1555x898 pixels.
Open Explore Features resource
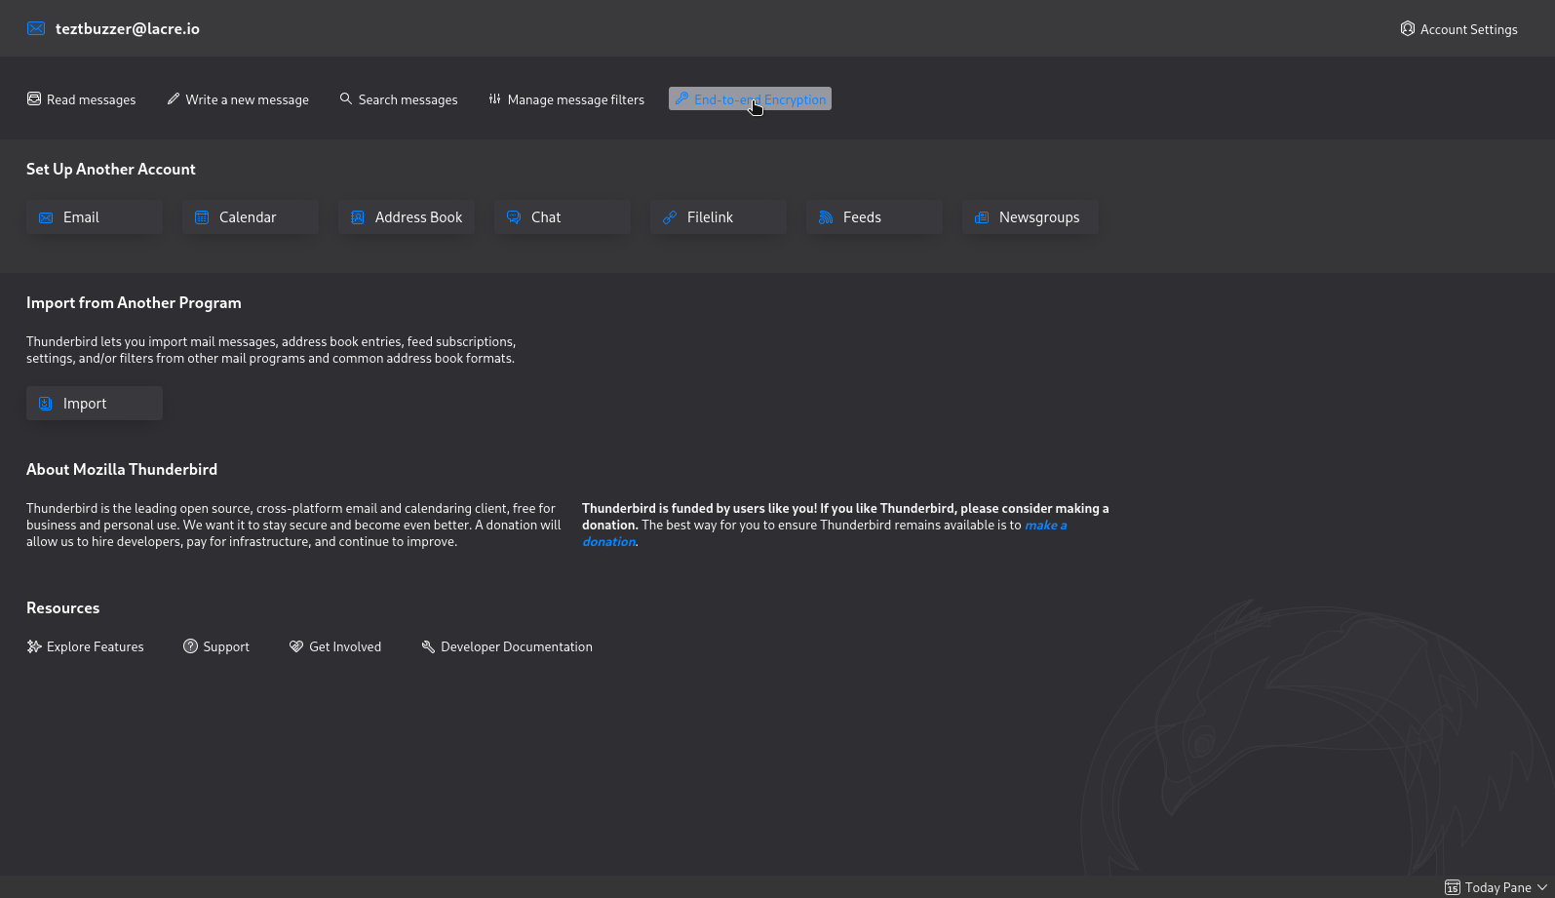(86, 647)
